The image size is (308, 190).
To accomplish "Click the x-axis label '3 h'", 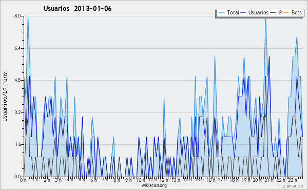I will 59,180.
